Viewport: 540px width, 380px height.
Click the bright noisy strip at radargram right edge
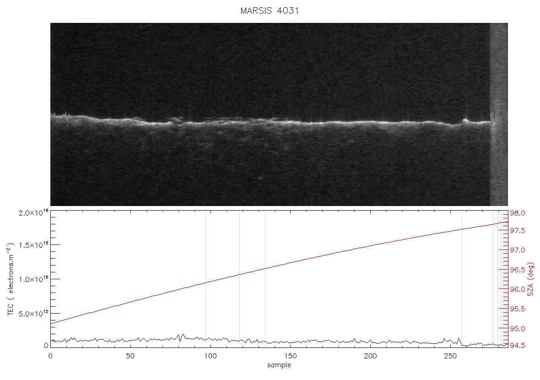tap(499, 114)
